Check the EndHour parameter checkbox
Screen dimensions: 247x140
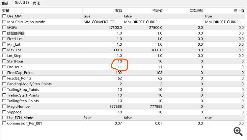point(4,67)
